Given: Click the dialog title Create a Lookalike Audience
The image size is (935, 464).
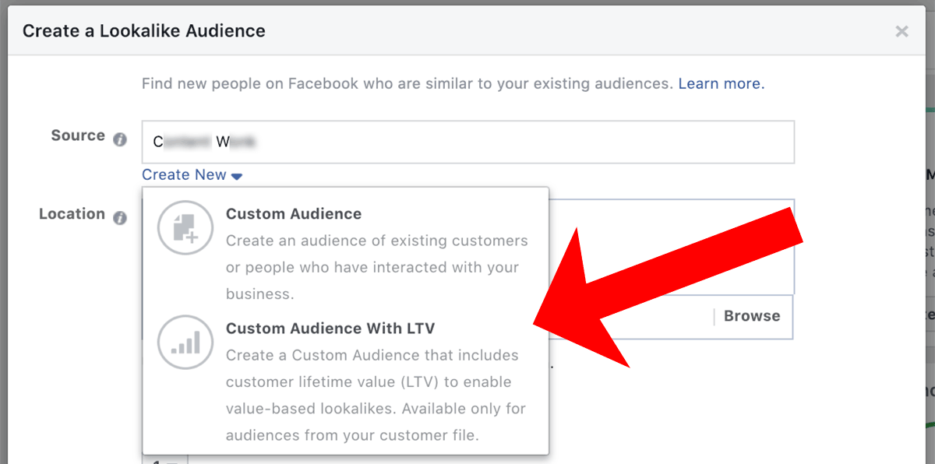Looking at the screenshot, I should (x=144, y=31).
